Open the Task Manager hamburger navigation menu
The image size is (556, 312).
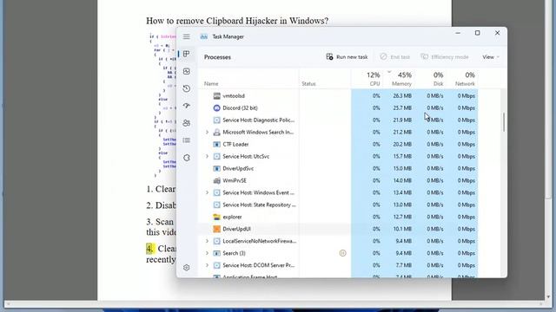[186, 36]
